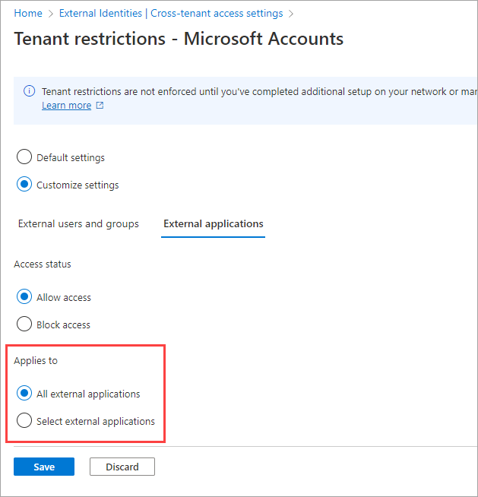Pick Select external applications option

24,421
